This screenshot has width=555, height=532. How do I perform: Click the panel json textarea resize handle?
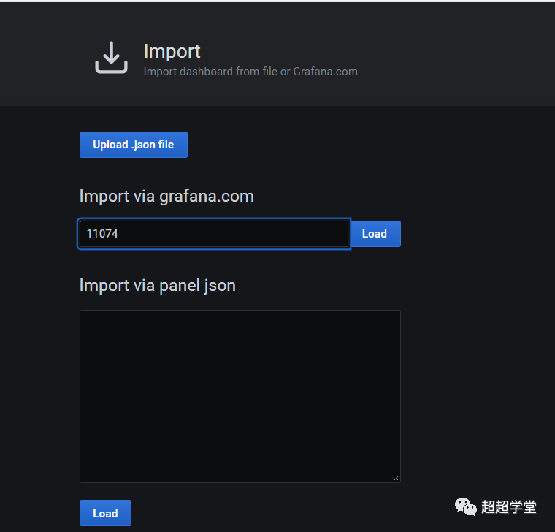(x=396, y=479)
